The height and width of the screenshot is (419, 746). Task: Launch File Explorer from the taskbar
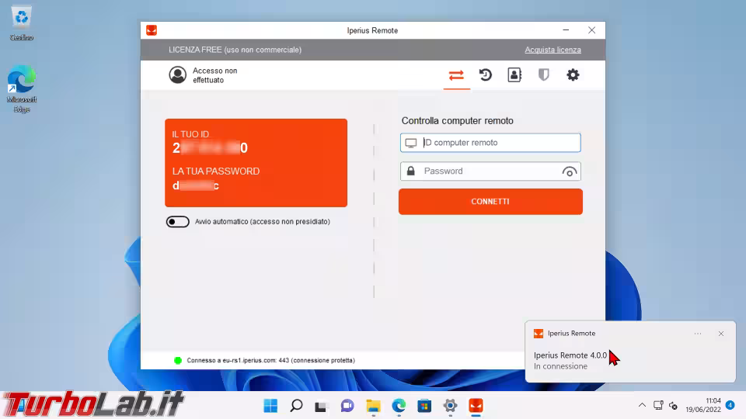pos(373,405)
